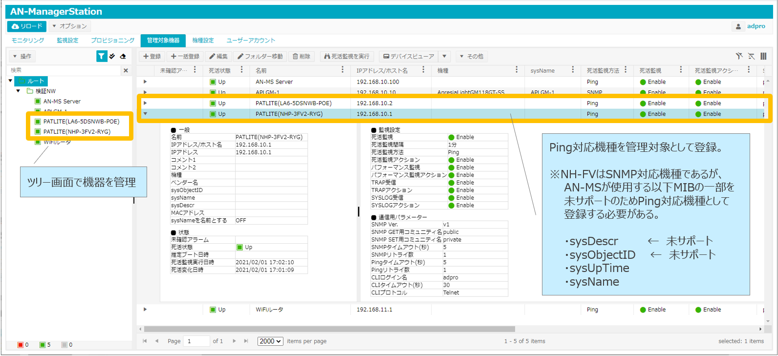Open 死活状態 column menu dots

(241, 70)
